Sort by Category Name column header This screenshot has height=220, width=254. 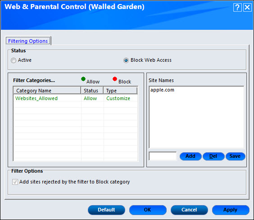click(47, 91)
